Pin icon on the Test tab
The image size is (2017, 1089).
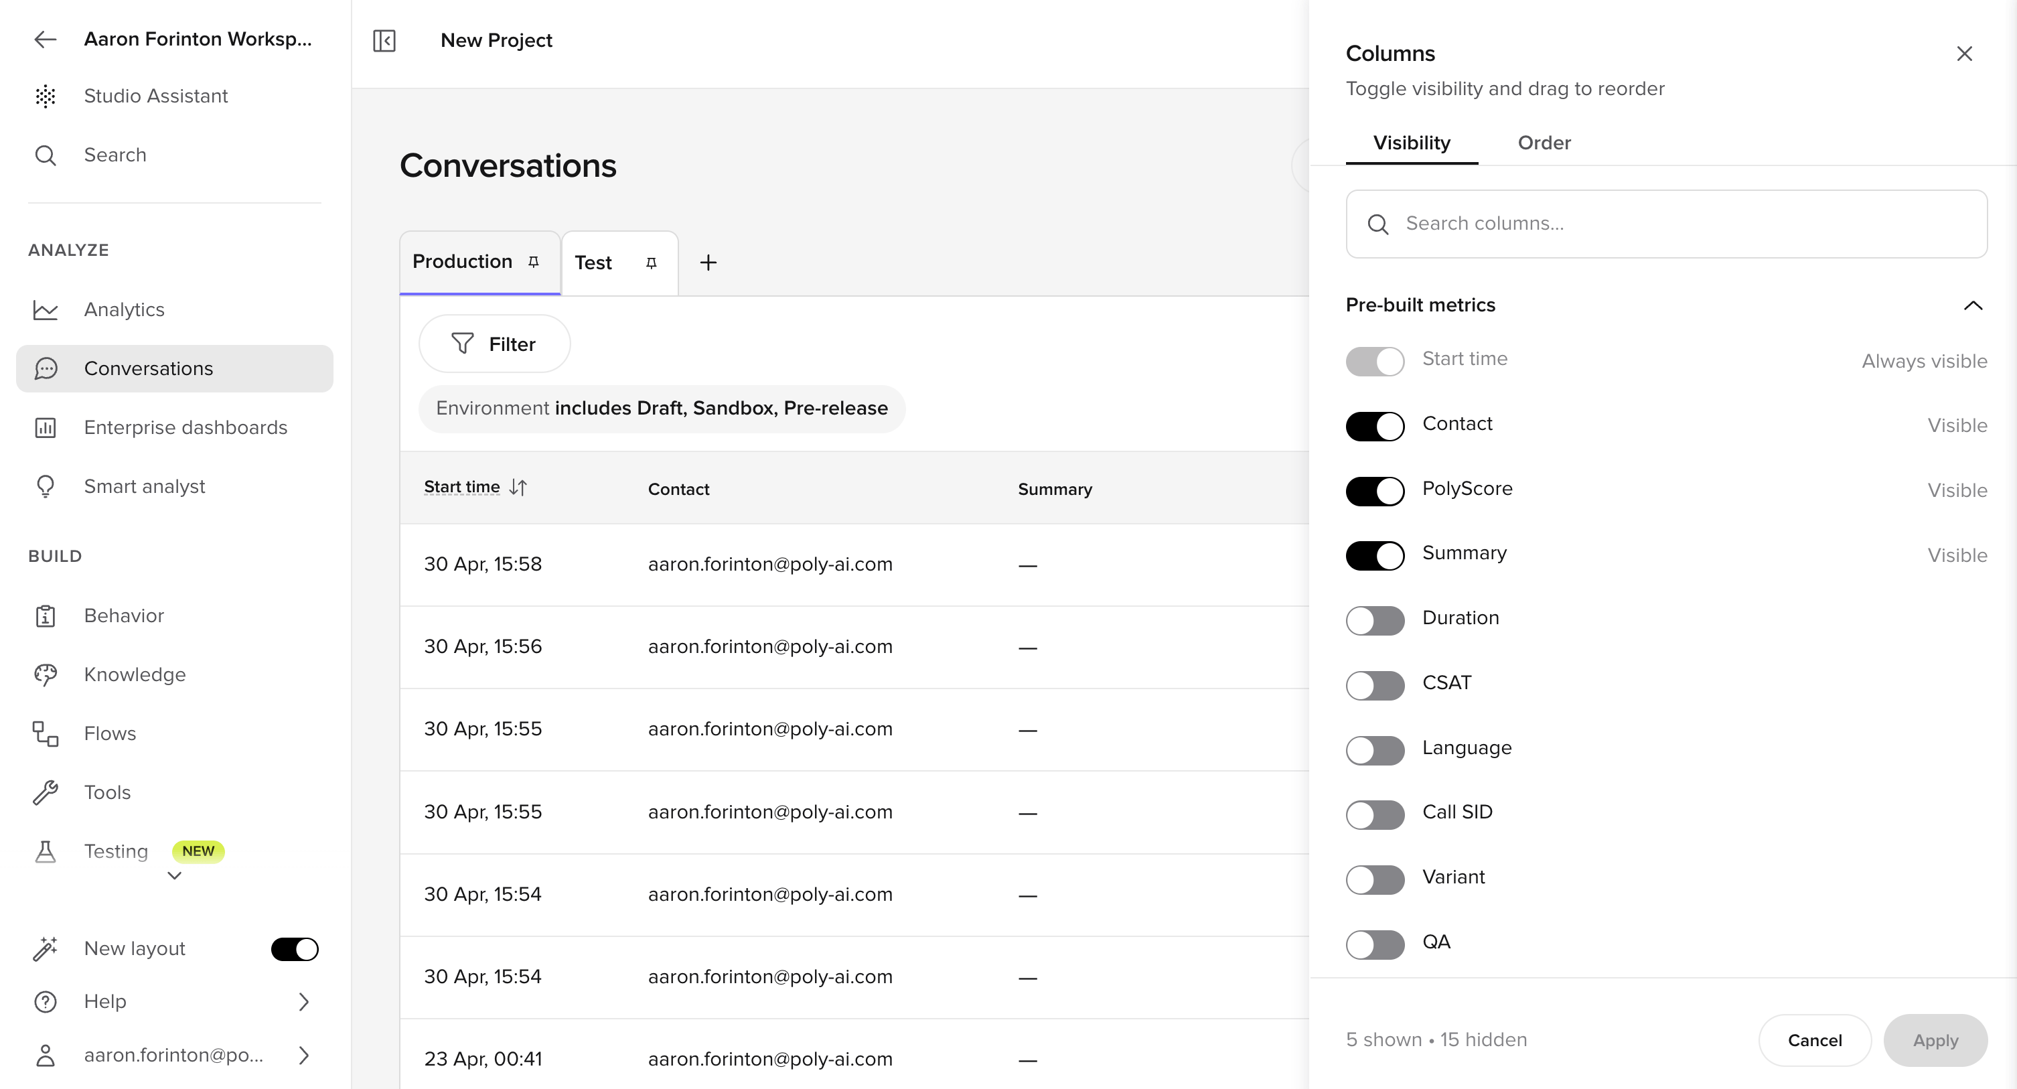click(651, 263)
